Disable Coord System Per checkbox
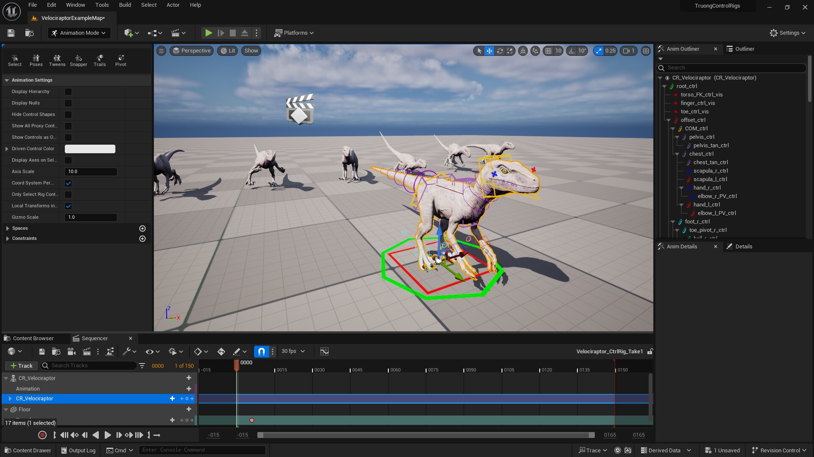814x457 pixels. pos(68,183)
